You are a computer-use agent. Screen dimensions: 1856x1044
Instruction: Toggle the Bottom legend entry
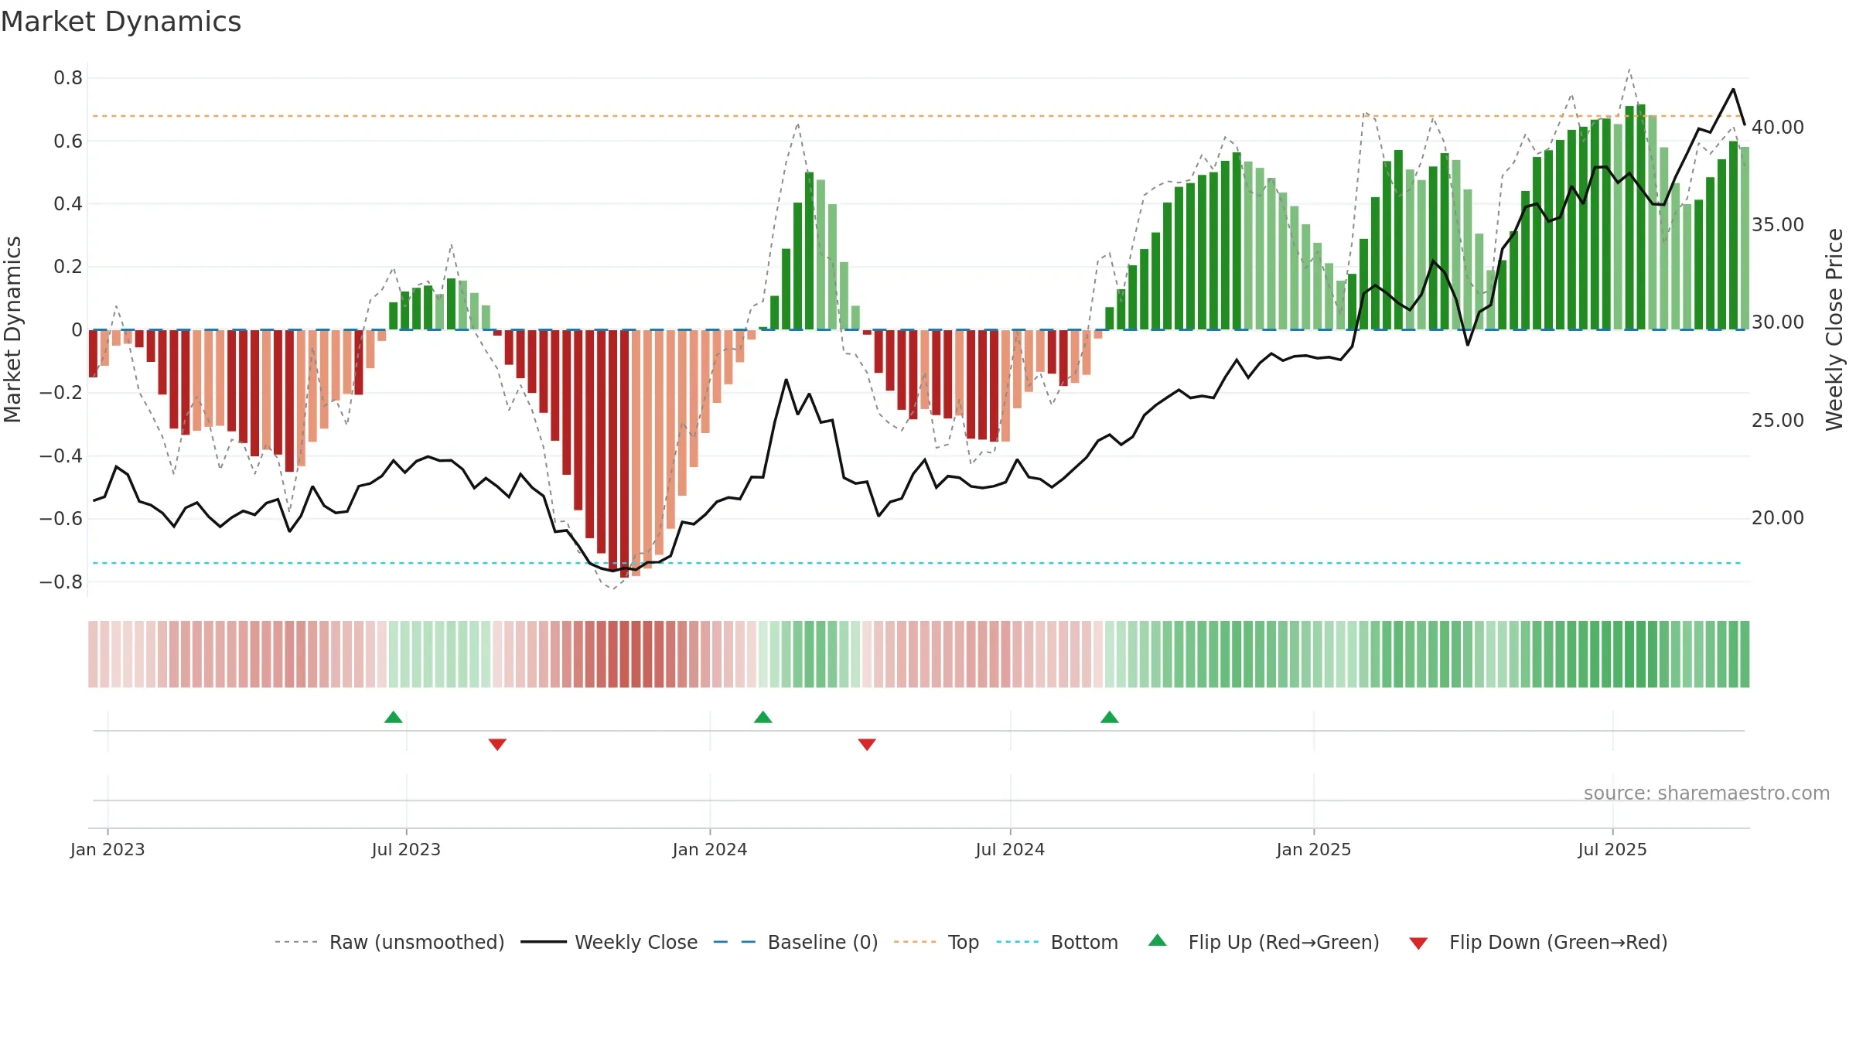pos(1057,942)
